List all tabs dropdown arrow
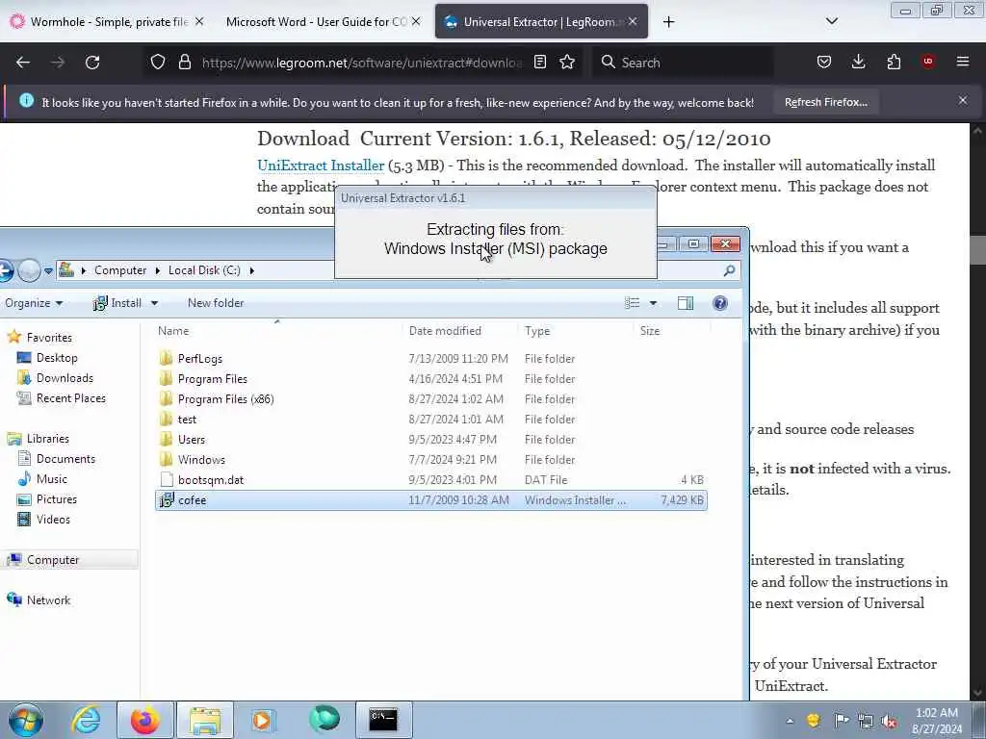Image resolution: width=986 pixels, height=739 pixels. click(x=832, y=21)
